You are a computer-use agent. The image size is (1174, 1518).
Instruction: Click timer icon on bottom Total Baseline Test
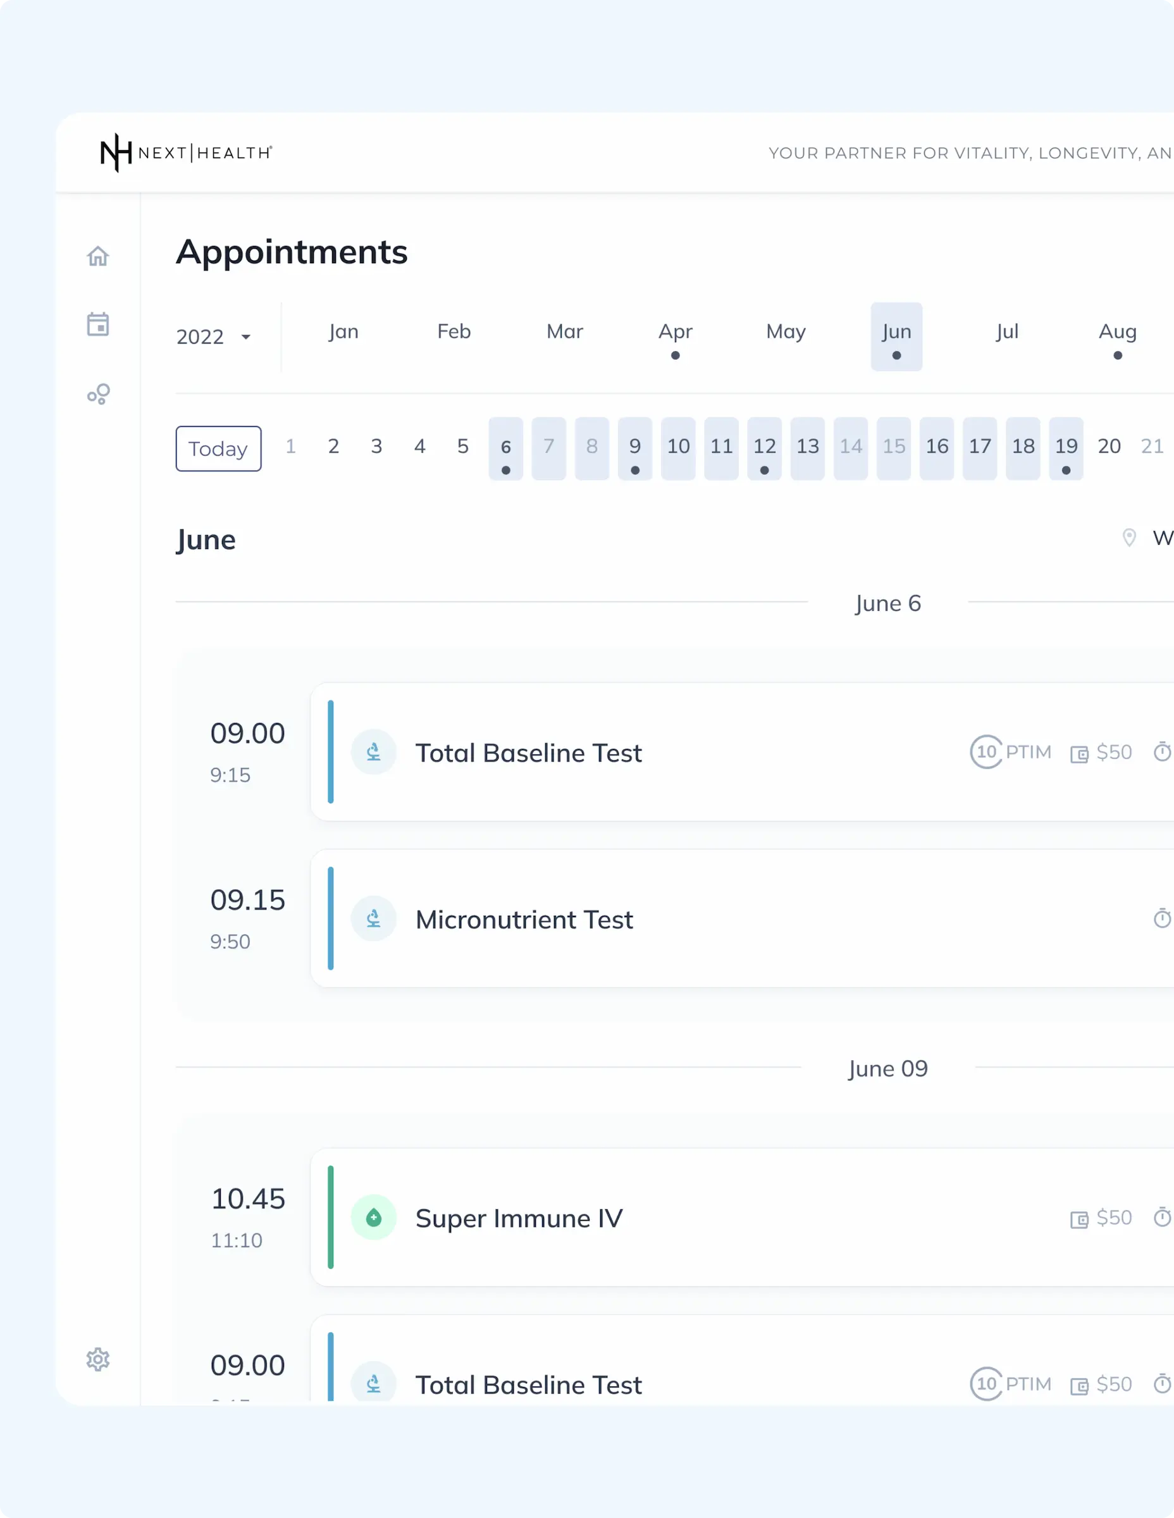(x=1163, y=1384)
